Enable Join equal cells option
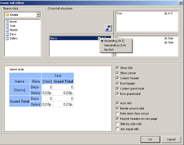The image size is (184, 145). click(x=117, y=129)
